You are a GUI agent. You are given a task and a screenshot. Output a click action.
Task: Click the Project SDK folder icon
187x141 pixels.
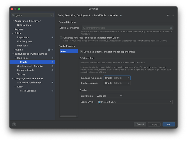(99, 102)
